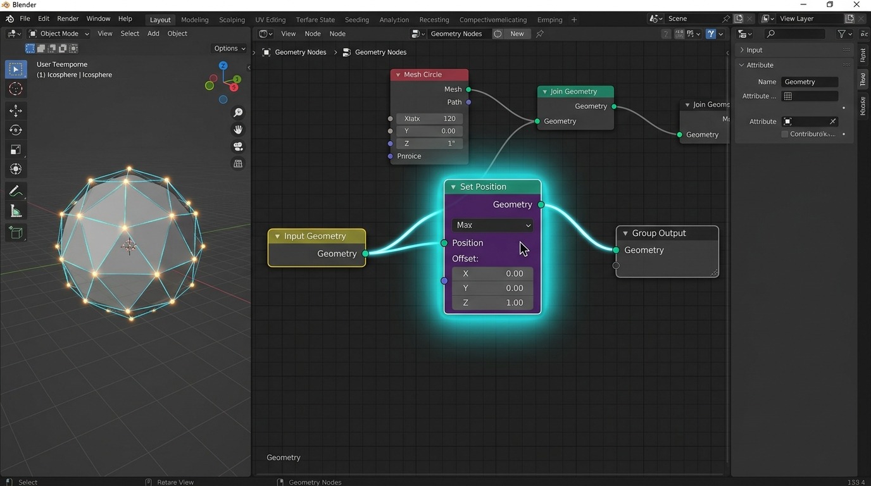Viewport: 871px width, 486px height.
Task: Toggle the node editor overlay button
Action: (x=711, y=34)
